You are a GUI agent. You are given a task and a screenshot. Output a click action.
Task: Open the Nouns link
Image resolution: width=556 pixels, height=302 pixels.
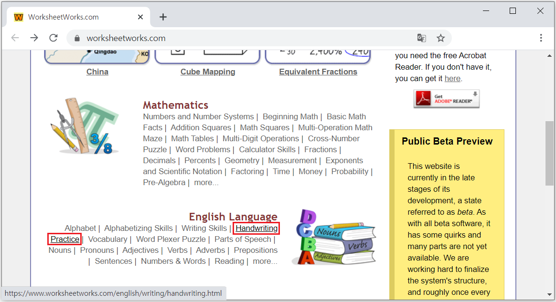60,250
